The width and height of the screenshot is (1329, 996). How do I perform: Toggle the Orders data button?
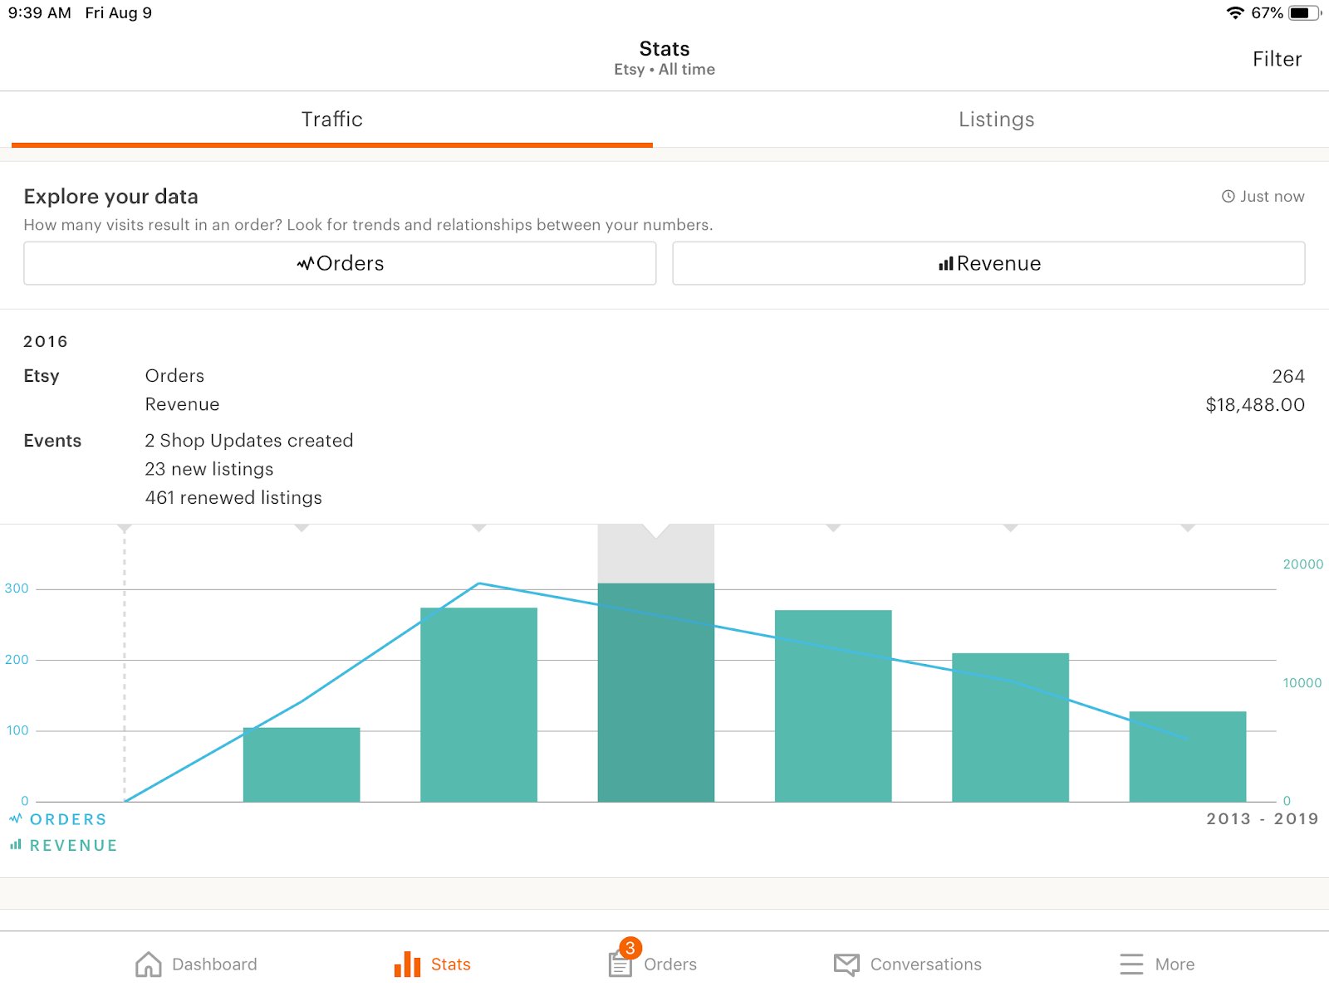(x=340, y=263)
